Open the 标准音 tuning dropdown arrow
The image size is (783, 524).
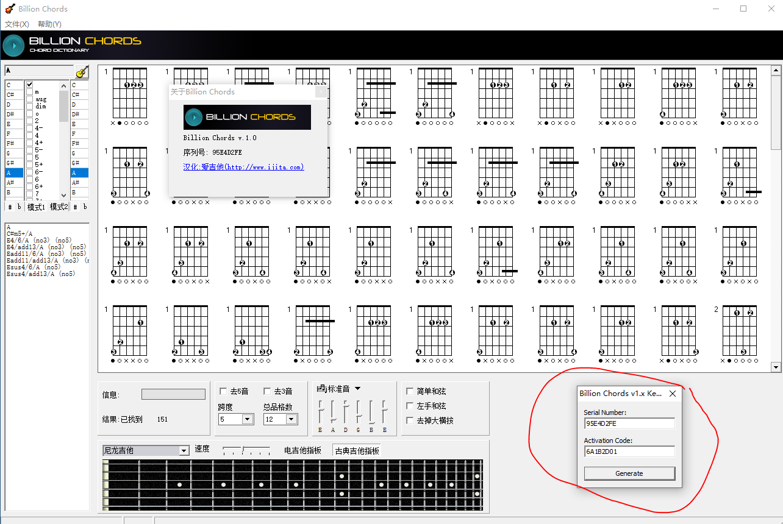click(x=358, y=389)
